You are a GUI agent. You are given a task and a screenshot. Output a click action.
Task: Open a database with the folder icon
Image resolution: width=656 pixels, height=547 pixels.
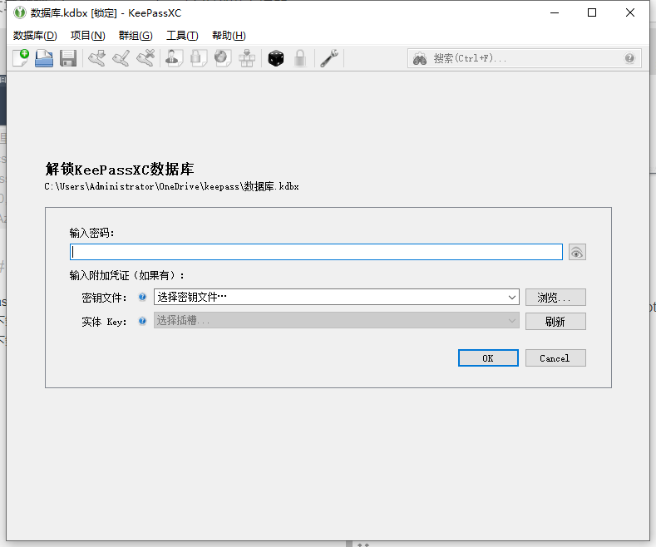click(44, 58)
